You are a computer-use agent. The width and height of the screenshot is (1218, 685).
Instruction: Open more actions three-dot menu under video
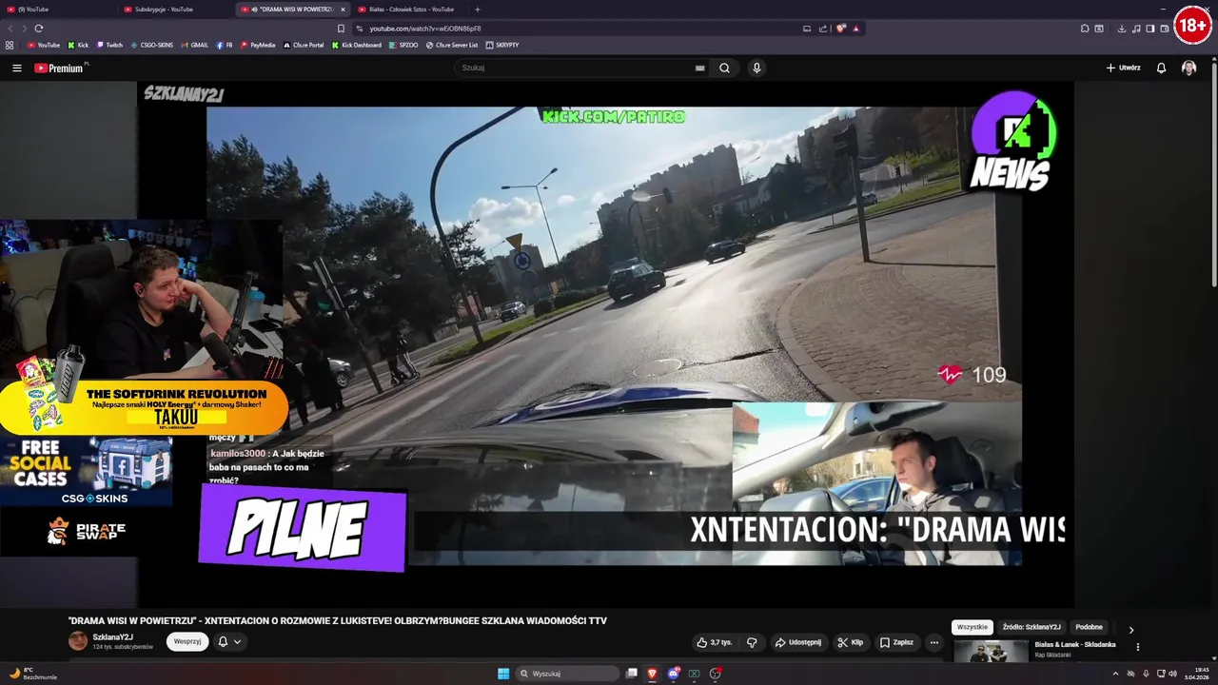933,642
